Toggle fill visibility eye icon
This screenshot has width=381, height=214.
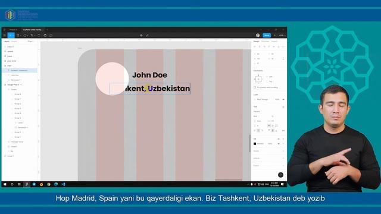(279, 144)
